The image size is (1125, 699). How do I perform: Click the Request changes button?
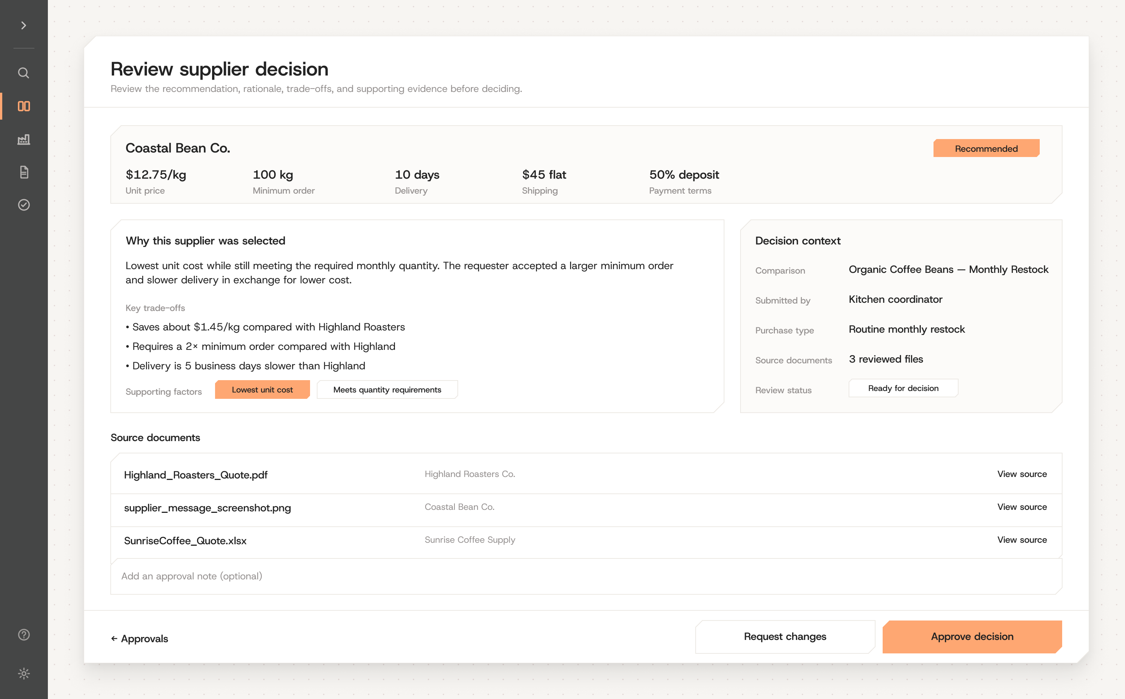pyautogui.click(x=785, y=637)
